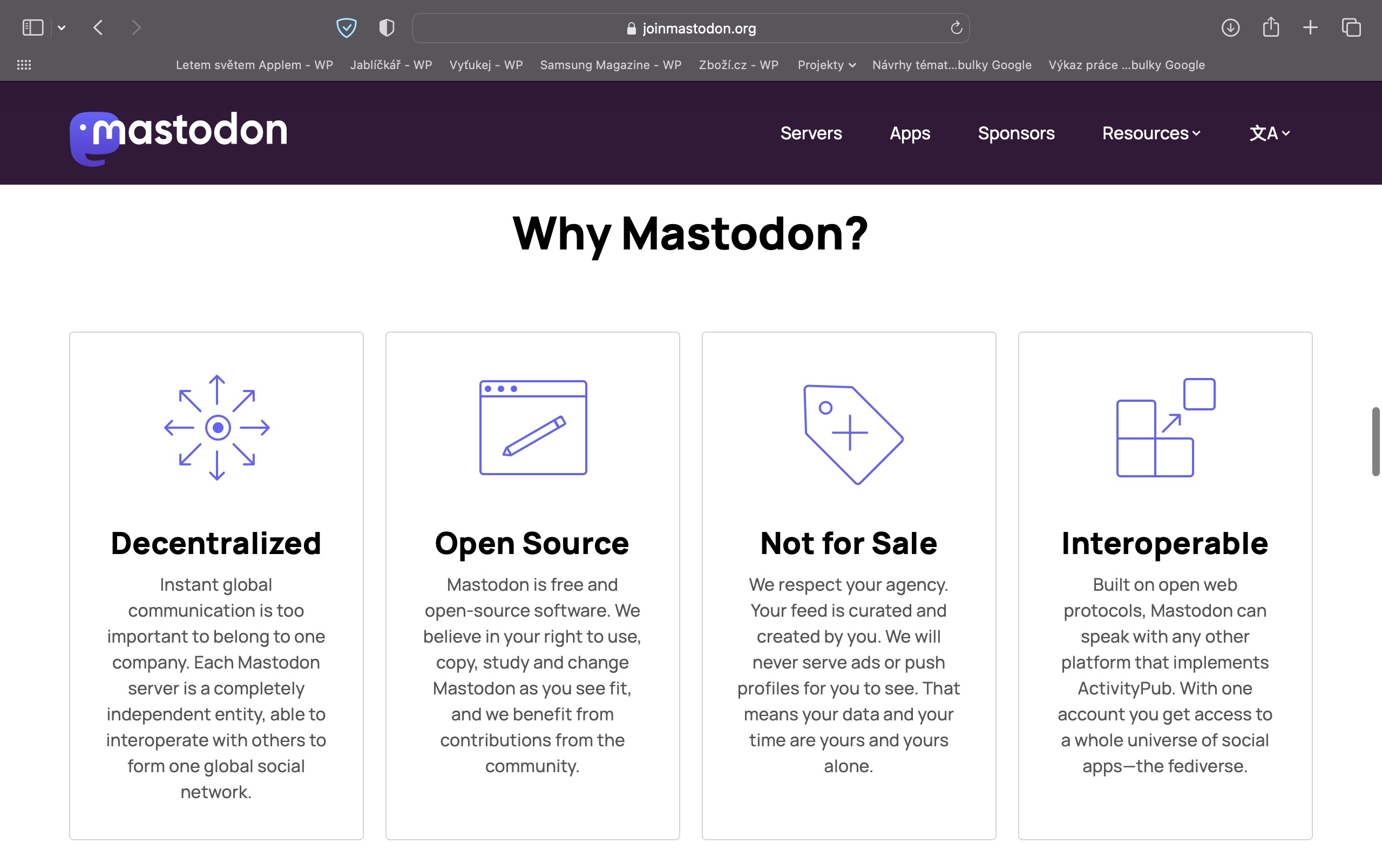Open the language selector dropdown
Image resolution: width=1382 pixels, height=864 pixels.
pyautogui.click(x=1269, y=133)
